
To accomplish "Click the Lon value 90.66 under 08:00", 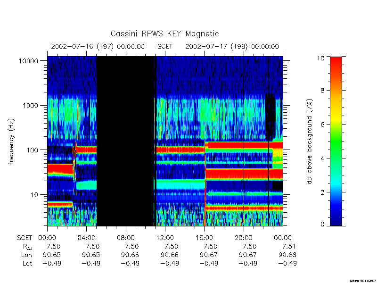I will 130,255.
